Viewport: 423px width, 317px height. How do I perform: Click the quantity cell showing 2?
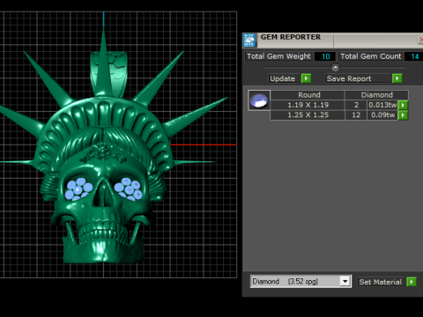coord(356,105)
